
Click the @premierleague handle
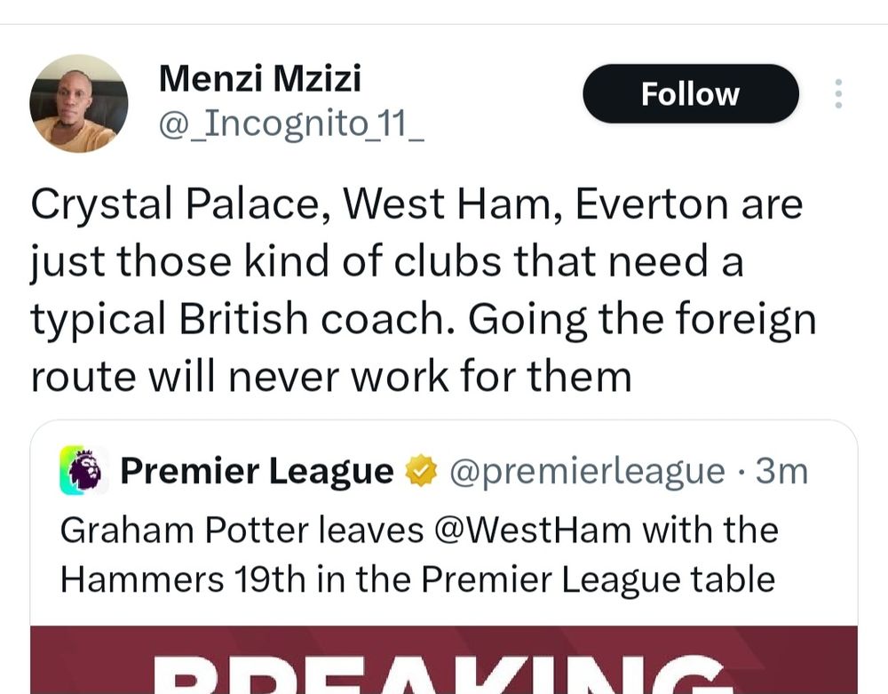(587, 471)
